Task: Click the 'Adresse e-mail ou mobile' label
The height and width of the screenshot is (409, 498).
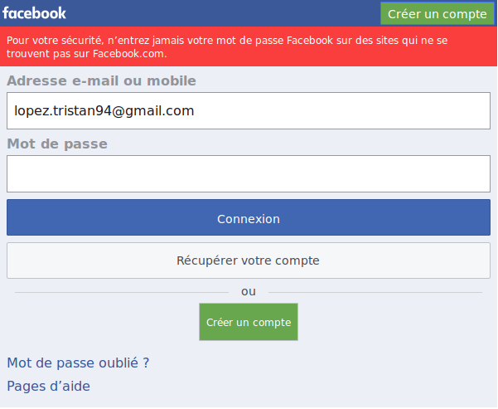Action: click(101, 80)
